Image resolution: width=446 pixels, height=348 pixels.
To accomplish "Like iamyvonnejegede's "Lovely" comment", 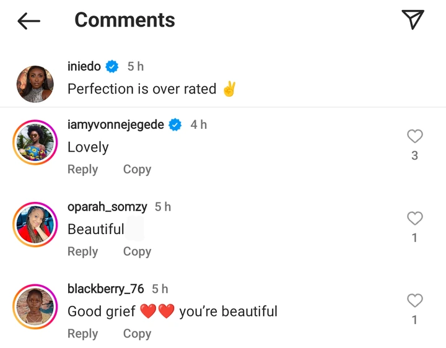I will (414, 136).
